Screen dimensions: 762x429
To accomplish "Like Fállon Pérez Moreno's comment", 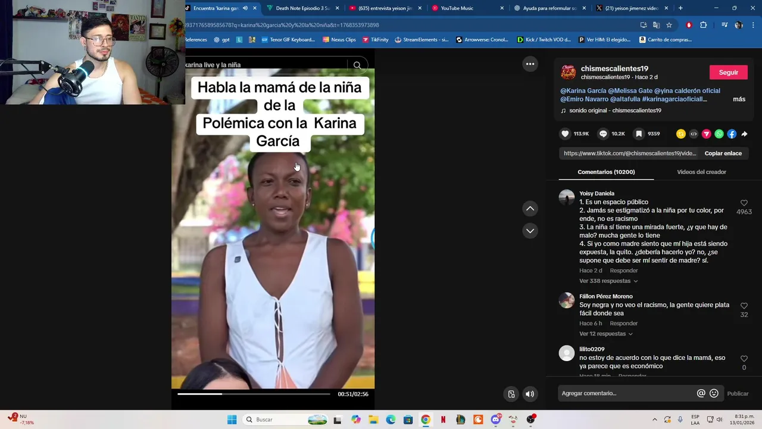I will click(744, 306).
